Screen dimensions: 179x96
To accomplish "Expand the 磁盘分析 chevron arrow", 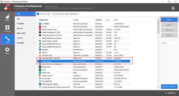I will click(x=34, y=28).
